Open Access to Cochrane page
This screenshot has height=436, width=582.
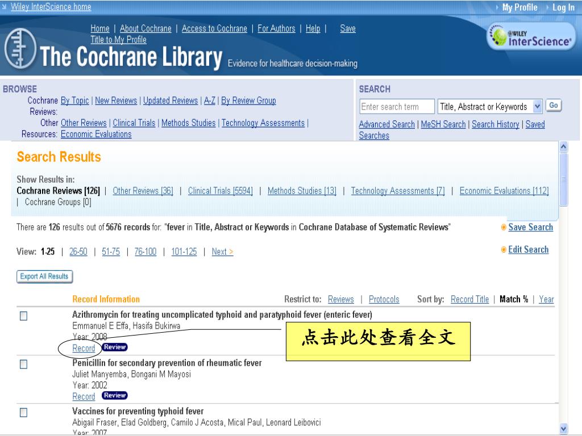(x=214, y=28)
